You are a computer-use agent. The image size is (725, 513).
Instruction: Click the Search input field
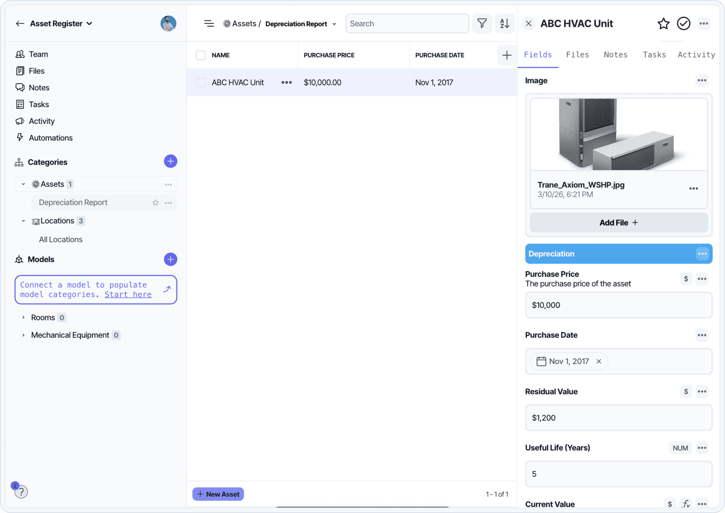407,23
